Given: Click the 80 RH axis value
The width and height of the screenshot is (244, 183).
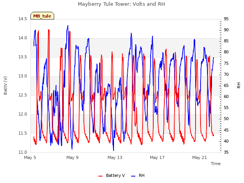Looking at the screenshot, I should pos(226,52).
